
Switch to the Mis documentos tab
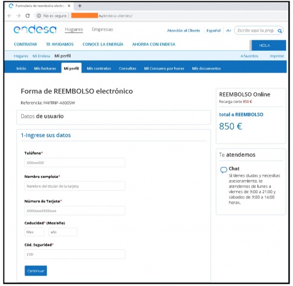206,68
